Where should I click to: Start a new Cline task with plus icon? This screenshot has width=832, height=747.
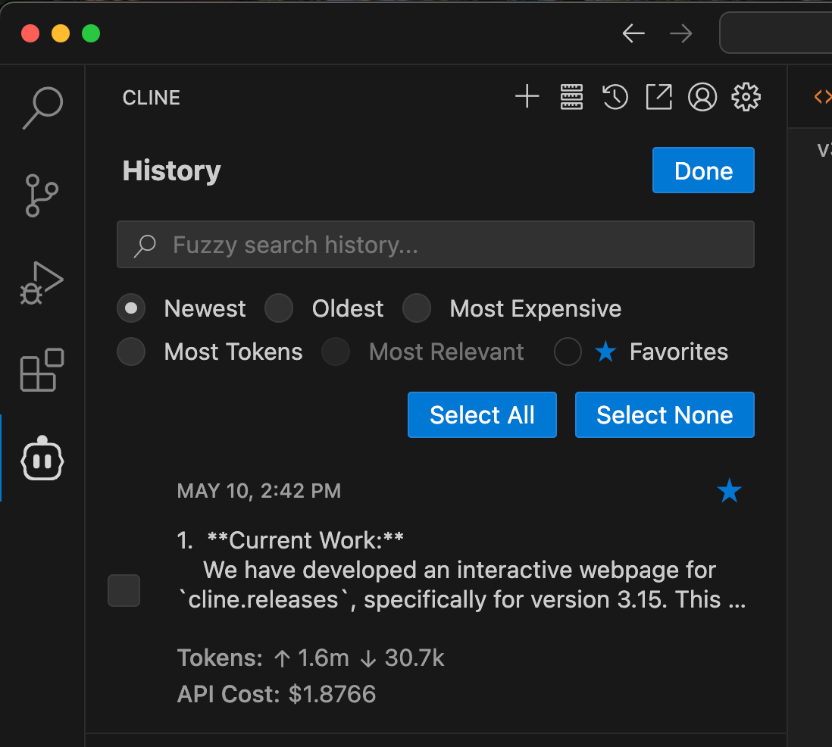click(527, 97)
